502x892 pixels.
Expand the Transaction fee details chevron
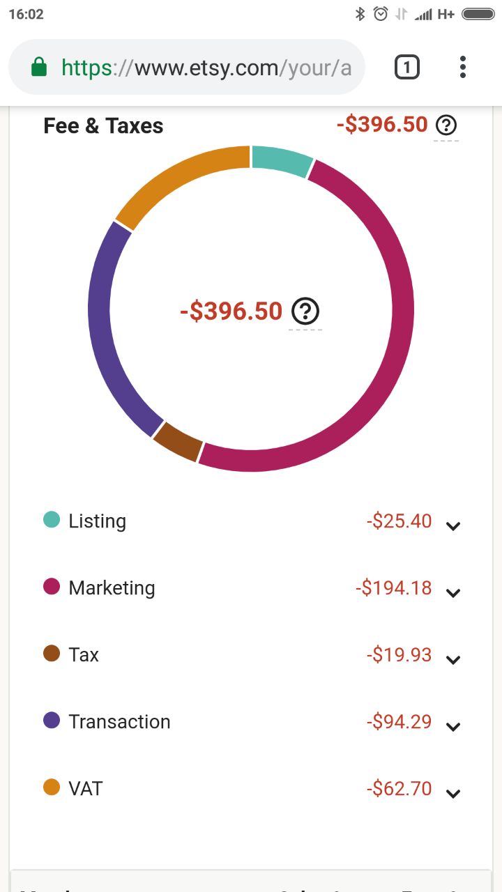(x=453, y=727)
